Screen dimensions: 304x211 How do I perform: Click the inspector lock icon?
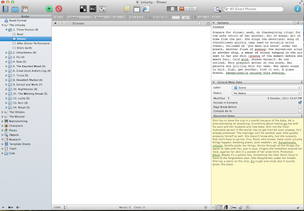tap(298, 208)
